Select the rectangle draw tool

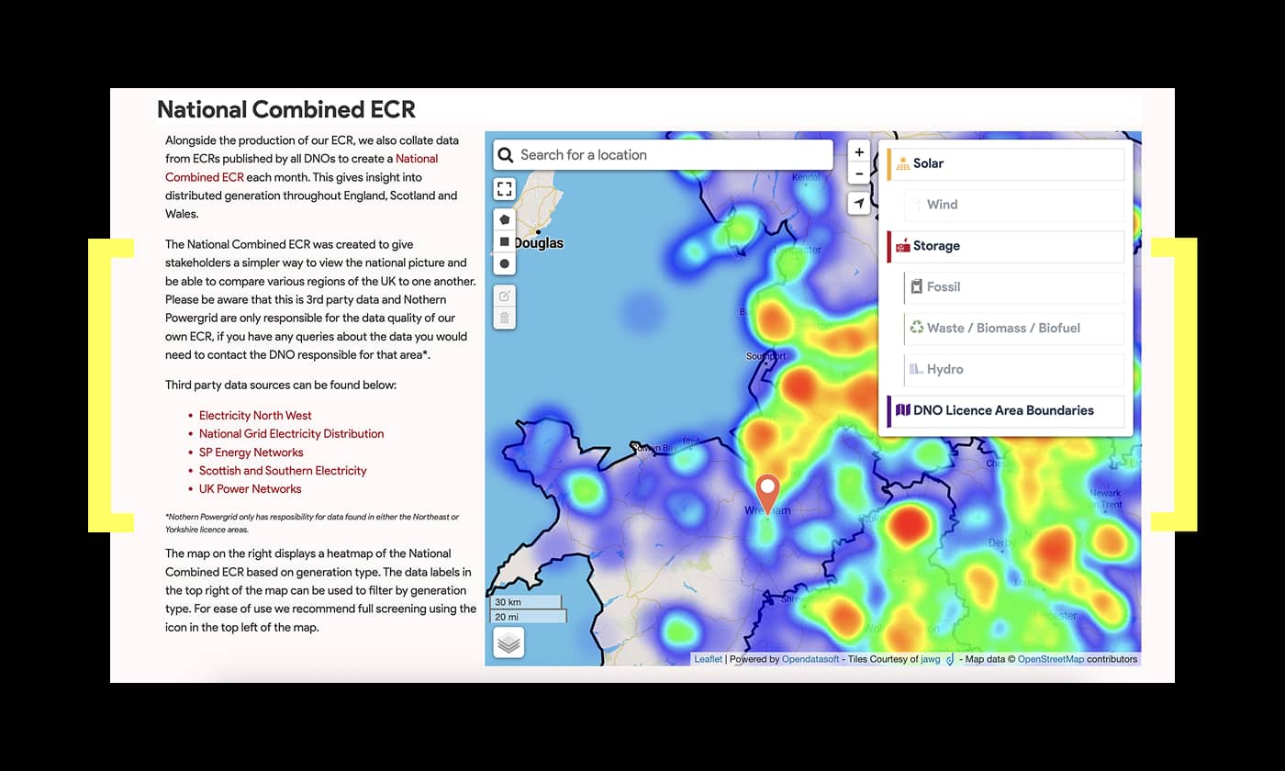(x=505, y=242)
